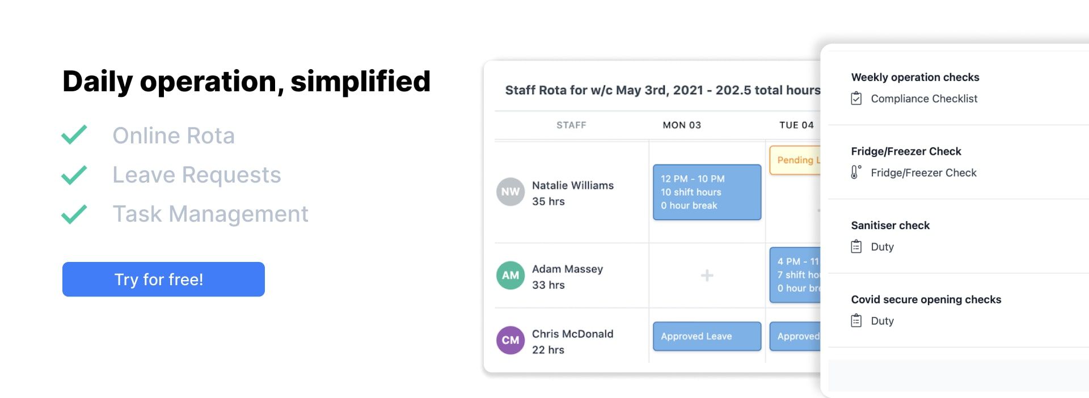Click the Try for free button
Viewport: 1089px width, 398px height.
tap(163, 279)
